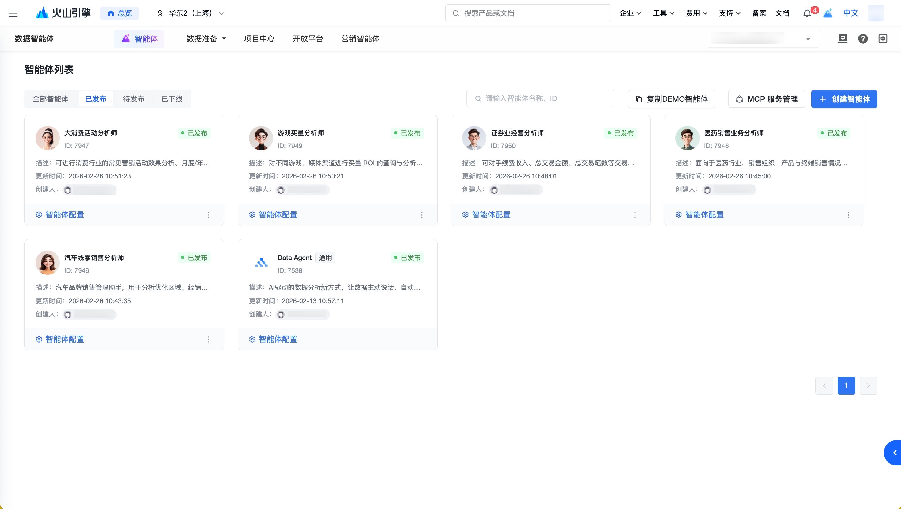Open MCP 服务管理
Screen dimensions: 901x509
click(766, 99)
